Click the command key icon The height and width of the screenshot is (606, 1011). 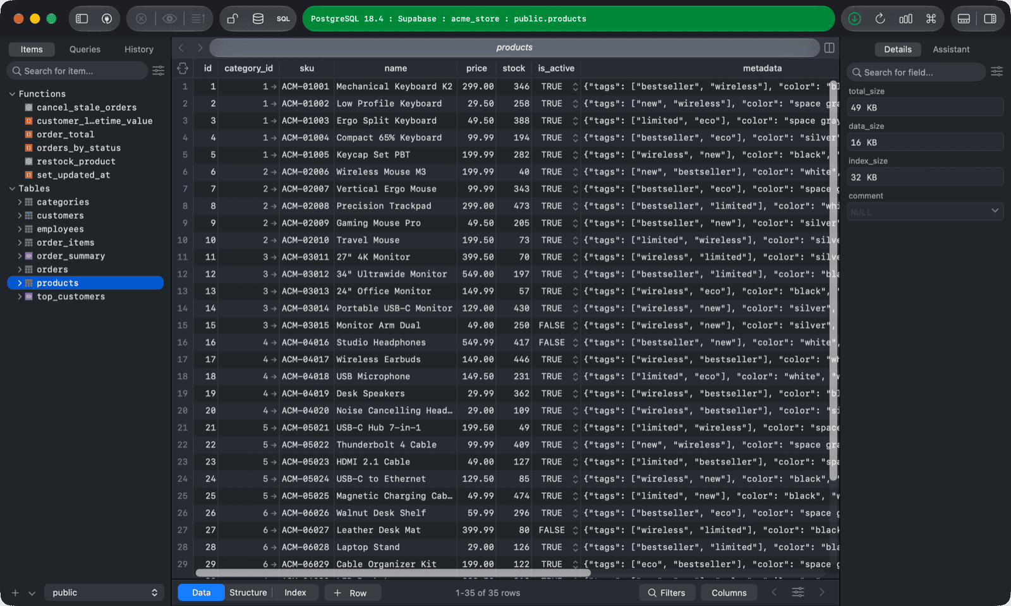(931, 19)
